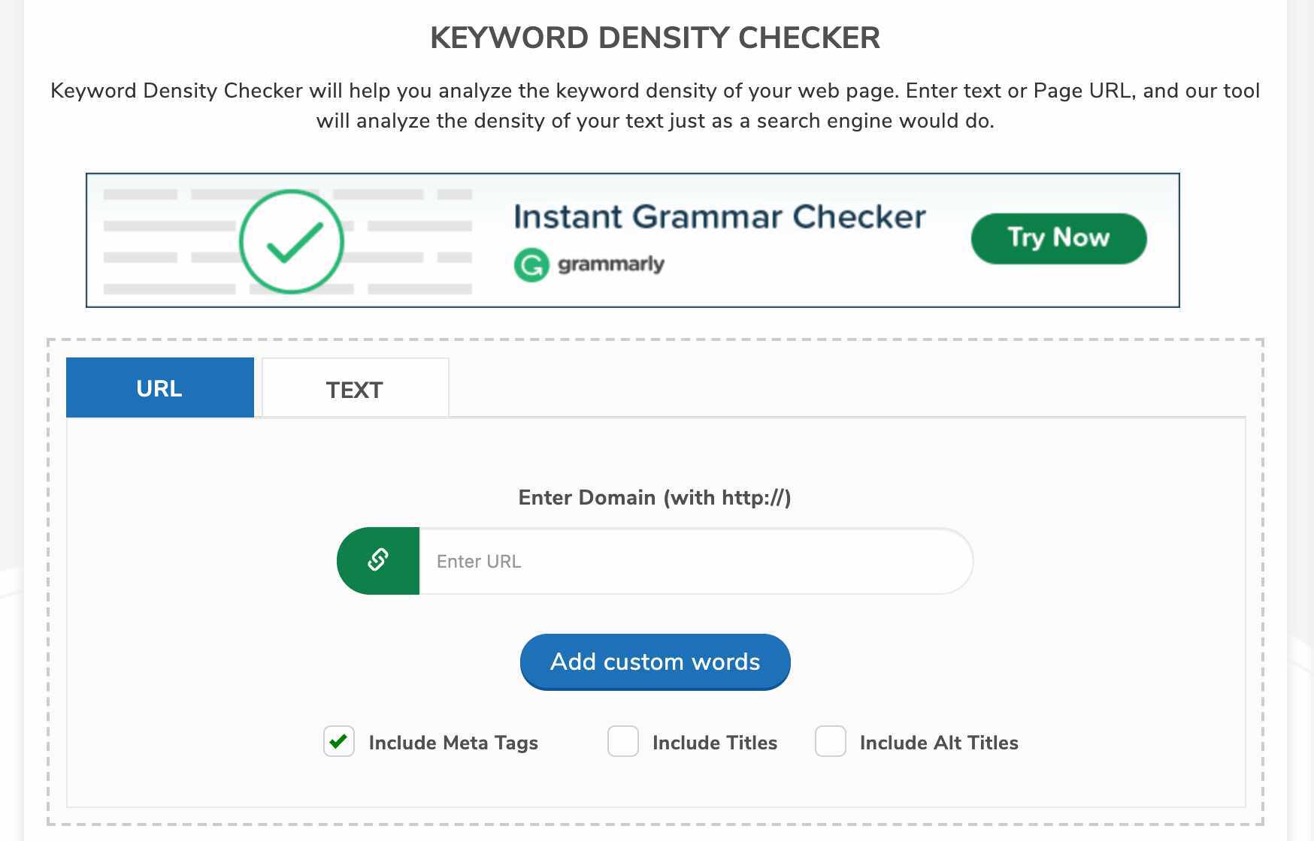1314x841 pixels.
Task: Open the TEXT tab
Action: [355, 389]
